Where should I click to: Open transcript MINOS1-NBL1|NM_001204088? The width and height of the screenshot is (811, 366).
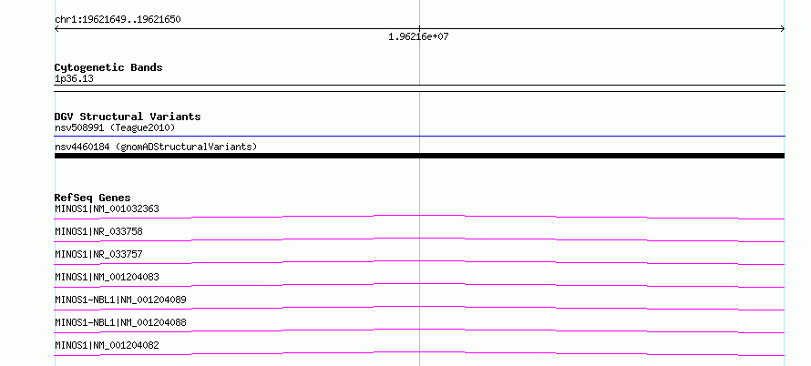tap(120, 322)
